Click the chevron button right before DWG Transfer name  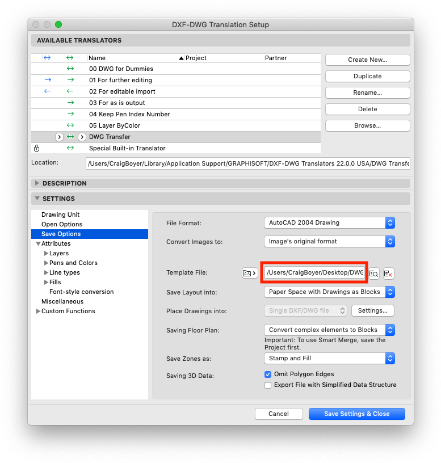click(82, 137)
